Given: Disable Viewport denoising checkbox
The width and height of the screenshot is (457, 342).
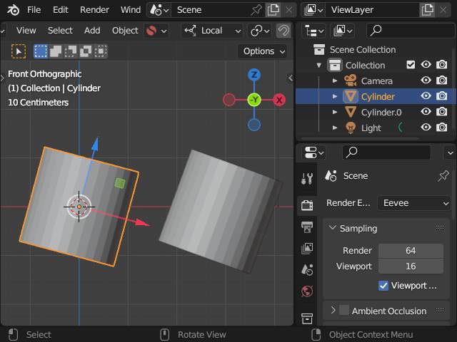Looking at the screenshot, I should point(383,286).
